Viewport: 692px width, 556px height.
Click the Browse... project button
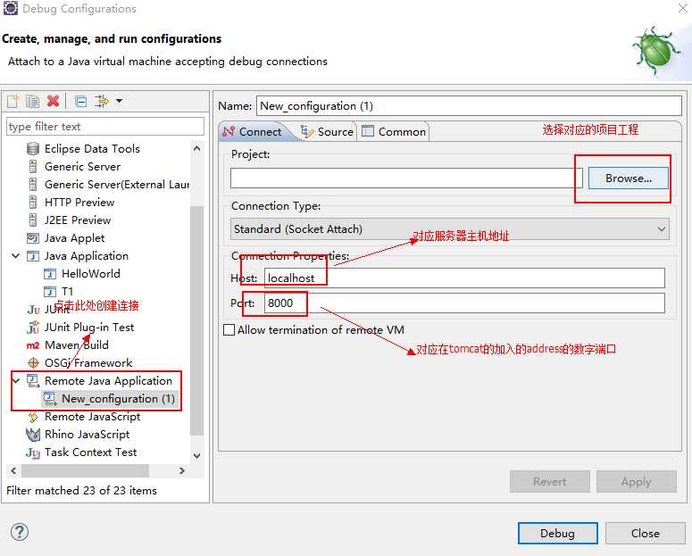pos(628,178)
